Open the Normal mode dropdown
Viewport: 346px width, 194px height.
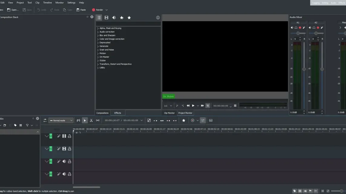tap(61, 121)
